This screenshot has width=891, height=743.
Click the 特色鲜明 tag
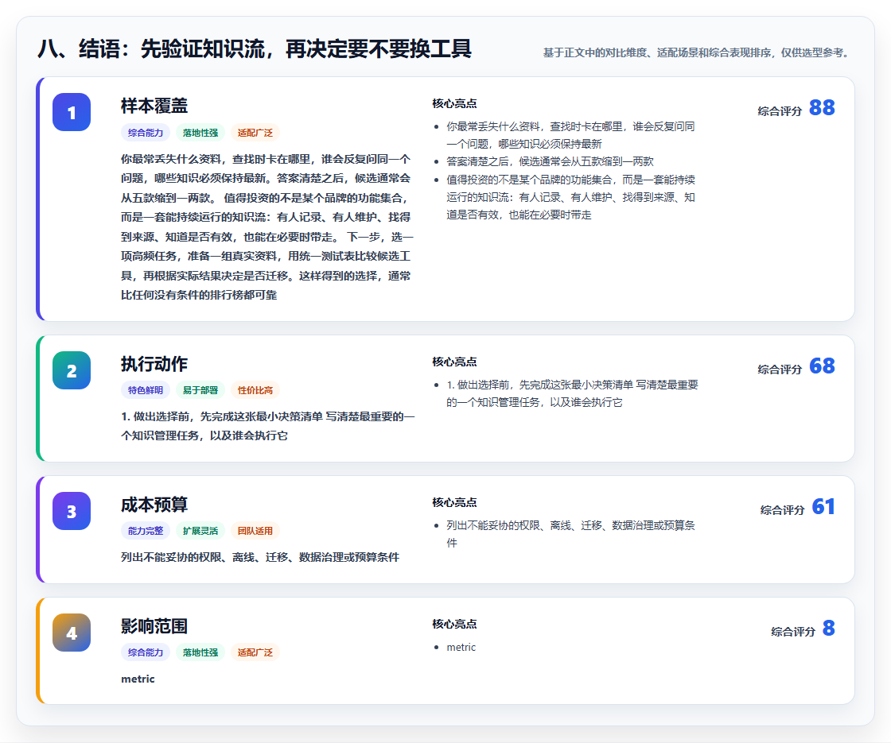point(146,390)
